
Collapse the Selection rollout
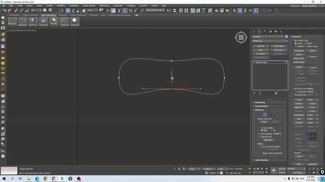click(x=269, y=110)
